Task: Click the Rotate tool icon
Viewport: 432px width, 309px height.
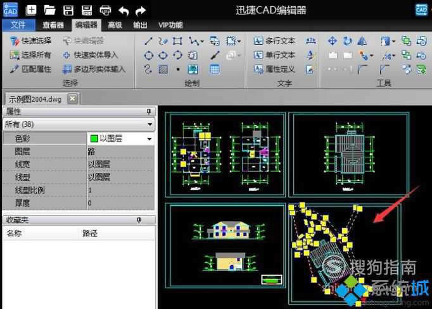Action: (347, 41)
